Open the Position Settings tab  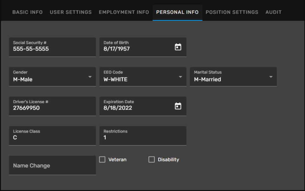tap(232, 12)
